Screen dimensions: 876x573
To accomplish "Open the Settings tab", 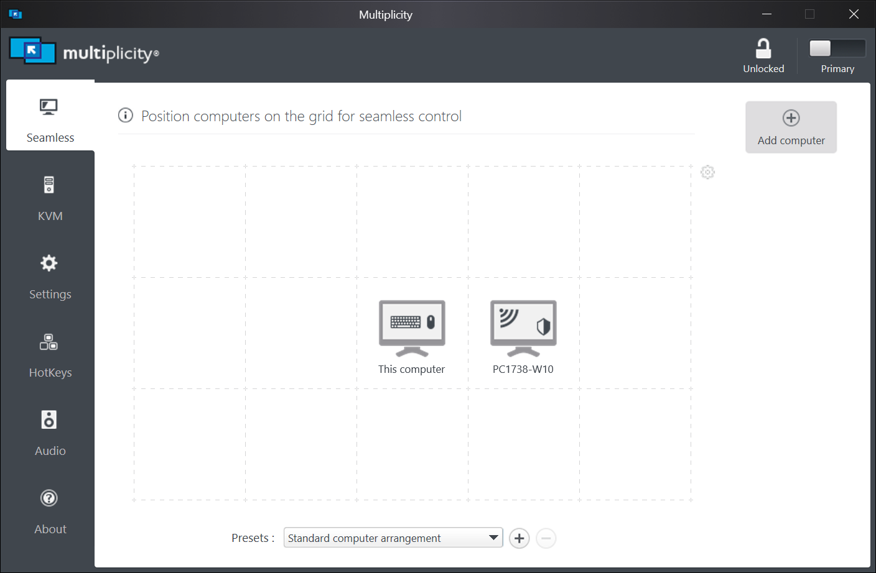I will (50, 277).
